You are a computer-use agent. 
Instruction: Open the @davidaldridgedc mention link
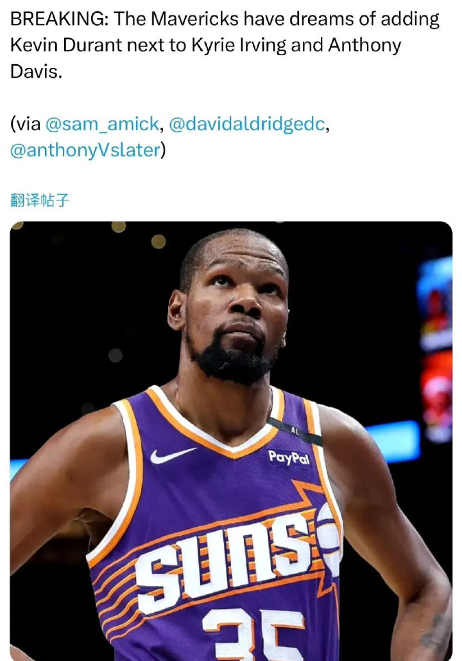pyautogui.click(x=247, y=124)
